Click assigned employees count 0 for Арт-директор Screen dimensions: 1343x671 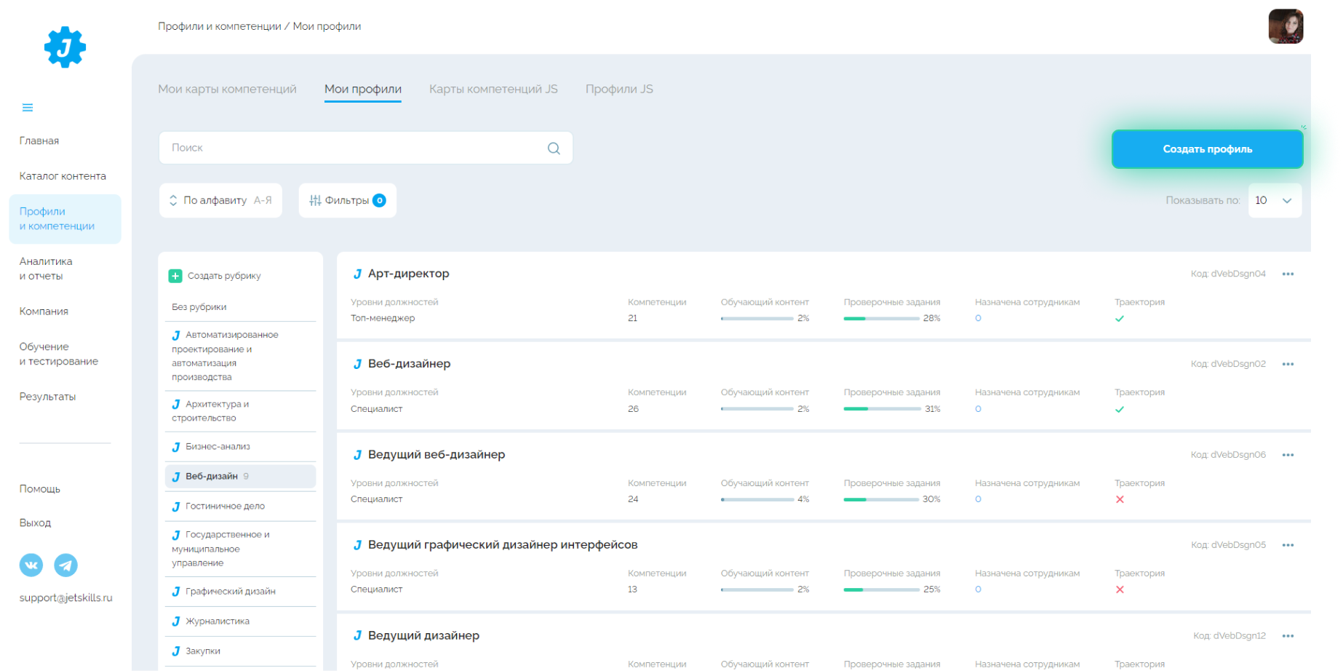979,319
